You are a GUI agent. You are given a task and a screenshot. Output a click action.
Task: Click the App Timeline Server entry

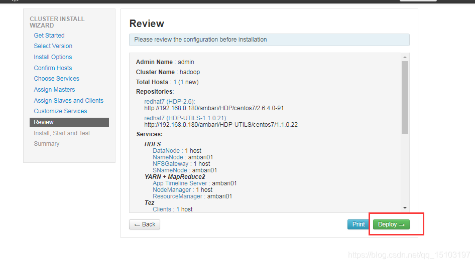194,183
